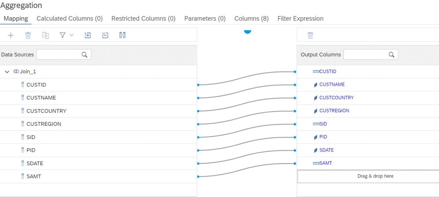Click the collapse all icon
The width and height of the screenshot is (439, 197).
(x=105, y=35)
